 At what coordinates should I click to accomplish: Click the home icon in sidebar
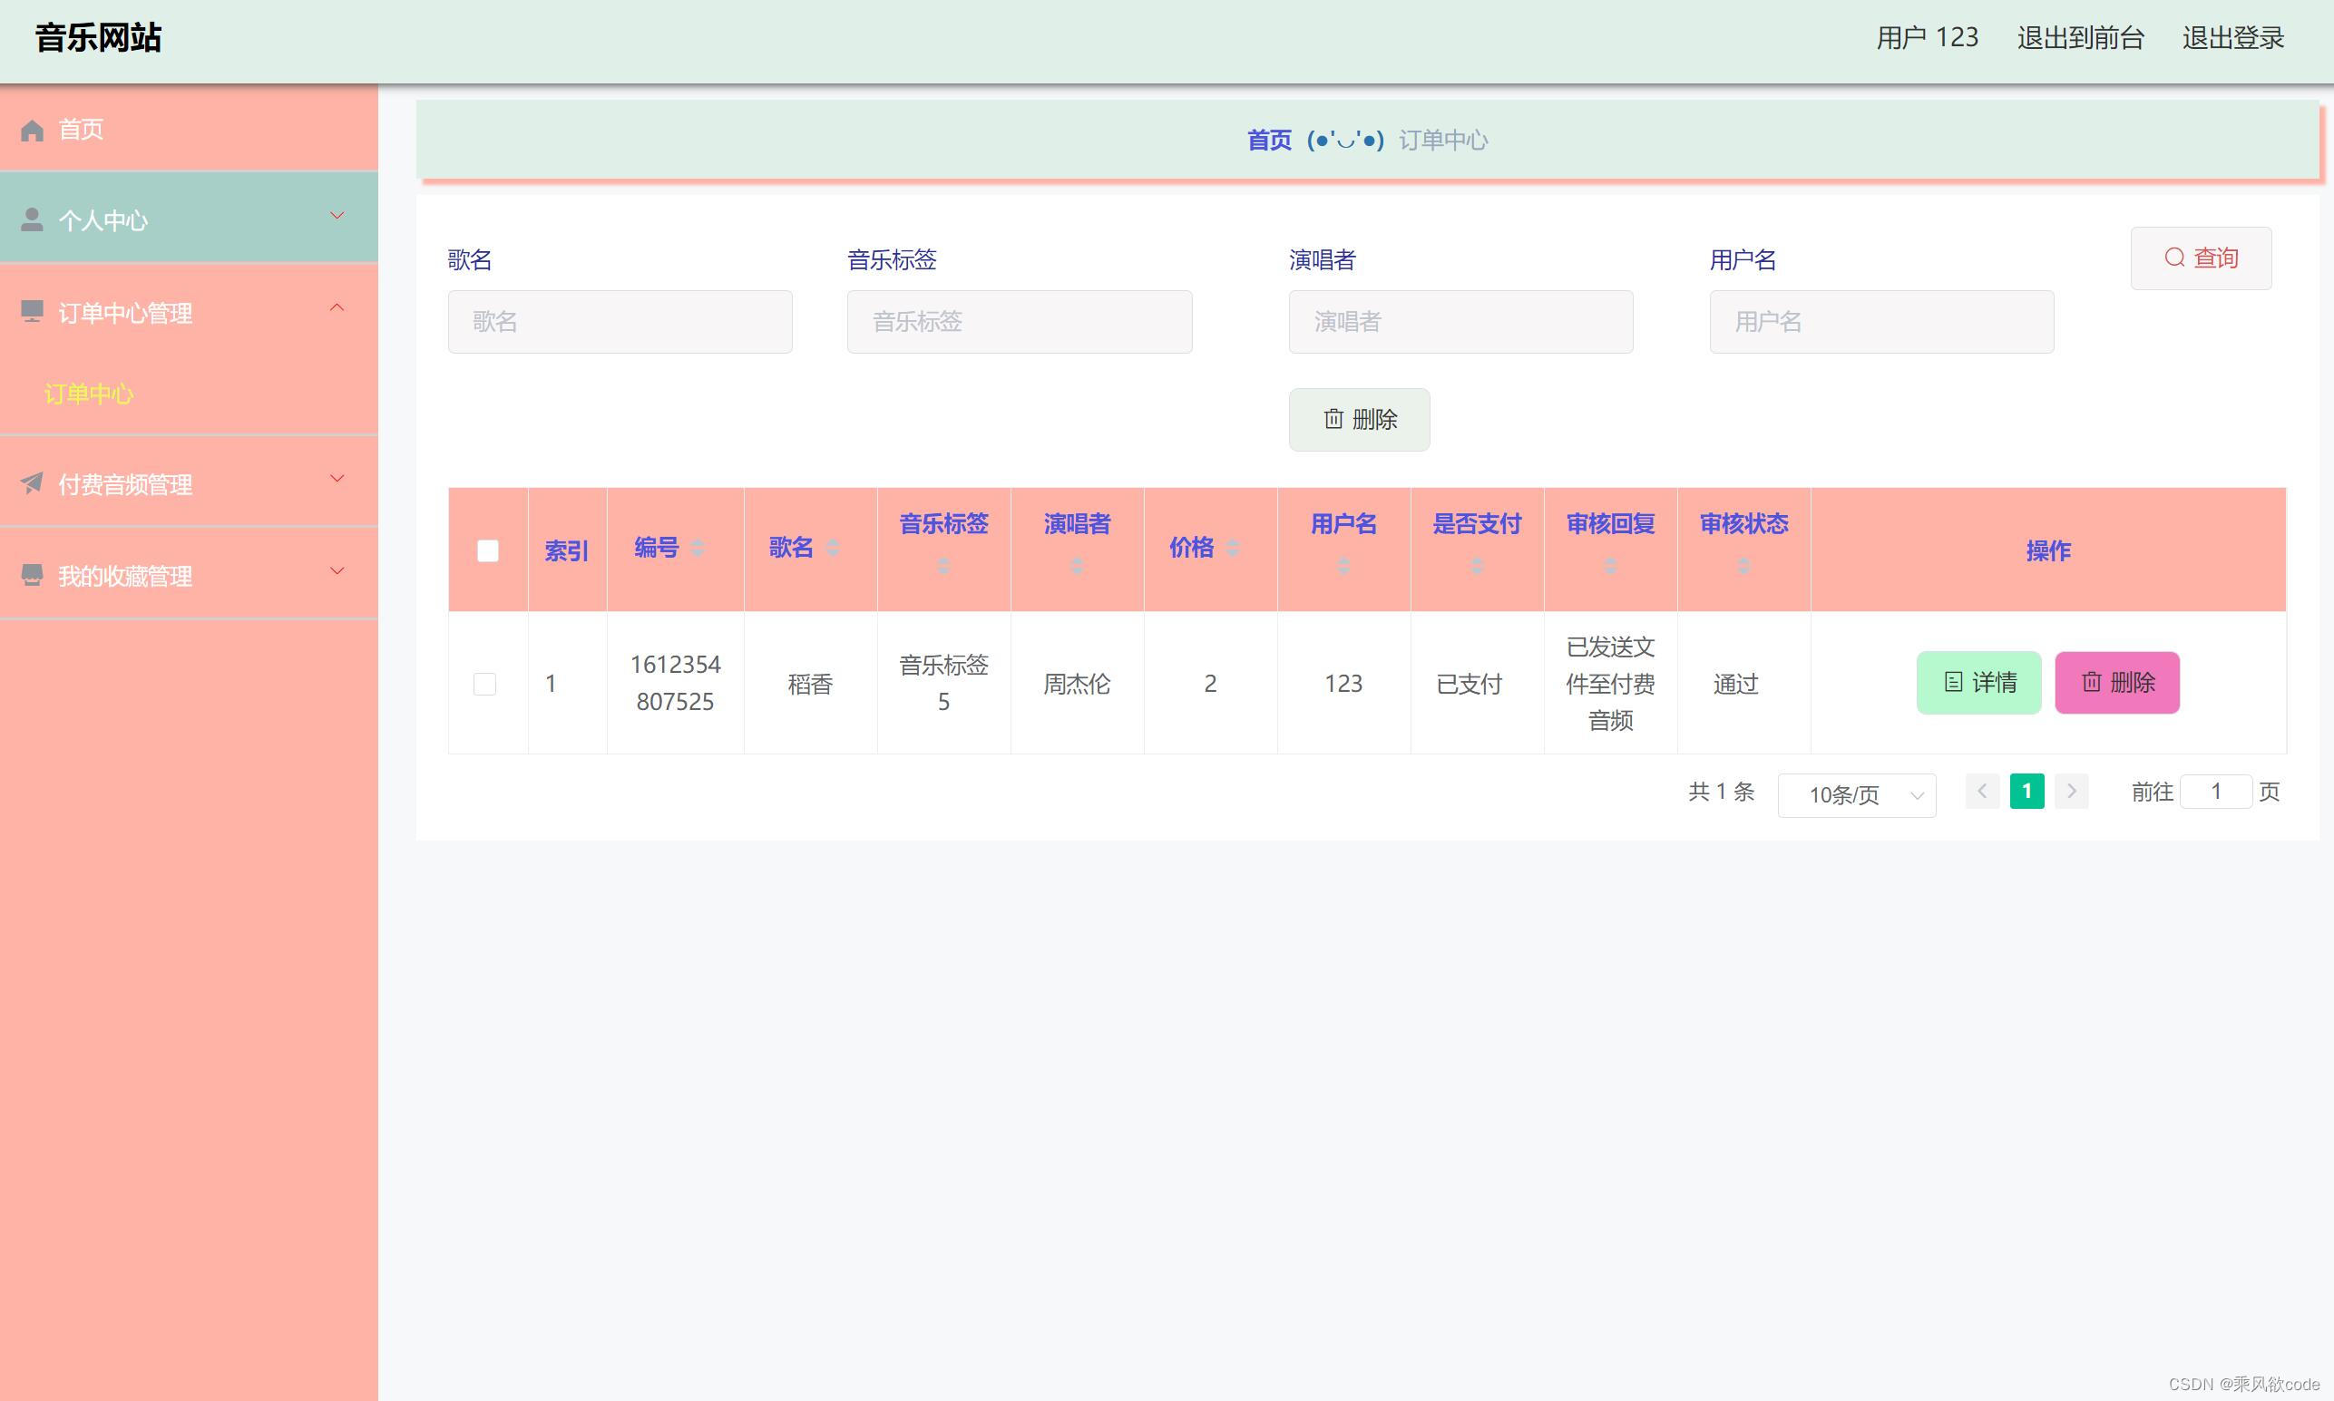(x=32, y=131)
